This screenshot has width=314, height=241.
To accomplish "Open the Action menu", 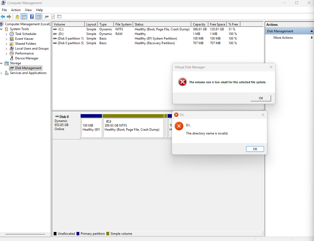I will pos(16,10).
